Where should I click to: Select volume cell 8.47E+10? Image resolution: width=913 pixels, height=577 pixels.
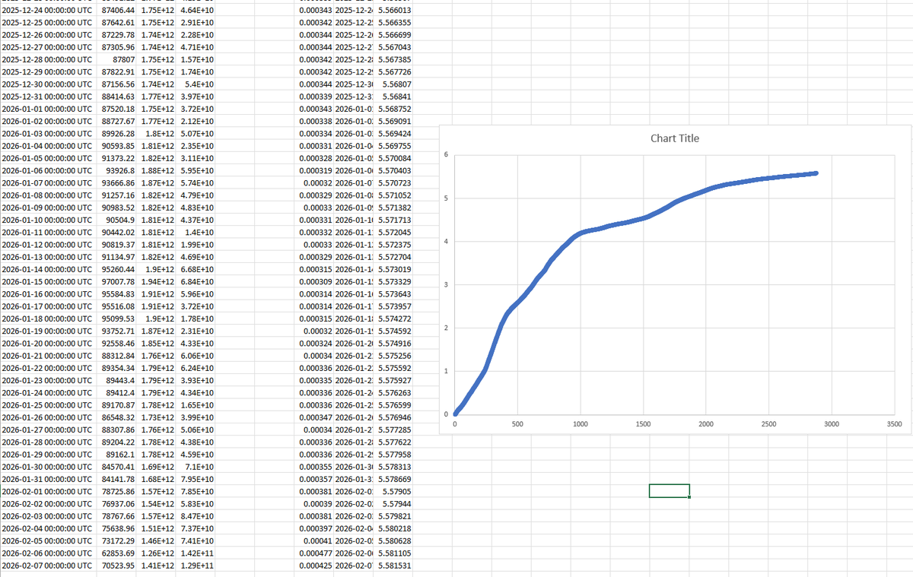tap(196, 515)
